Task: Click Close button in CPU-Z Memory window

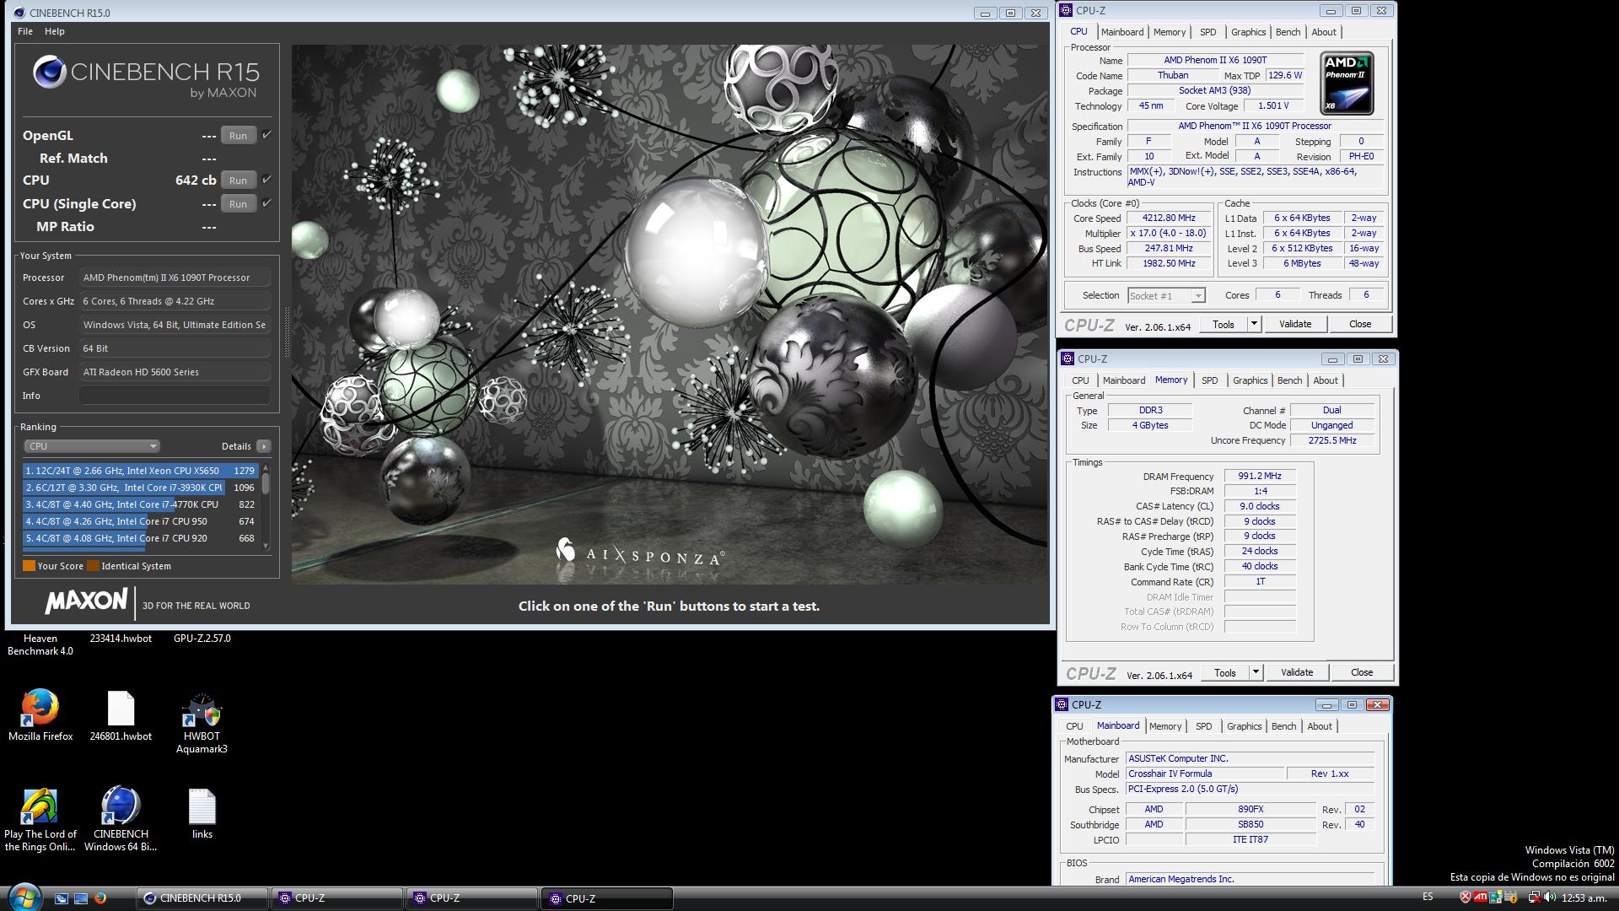Action: [1362, 672]
